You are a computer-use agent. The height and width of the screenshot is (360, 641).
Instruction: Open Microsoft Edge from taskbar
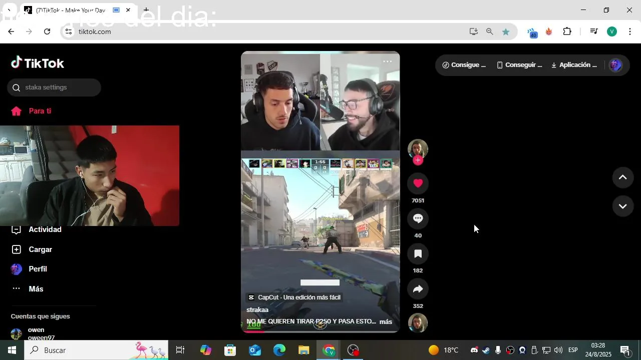279,350
